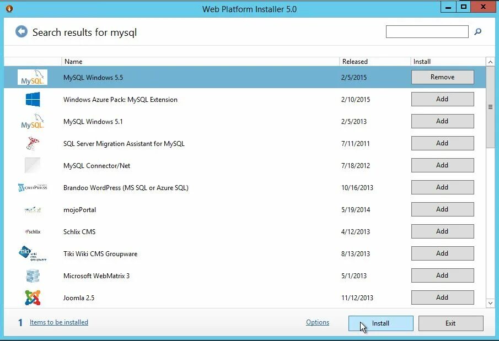Click the vertical scrollbar thumb
The height and width of the screenshot is (341, 499).
[x=490, y=107]
